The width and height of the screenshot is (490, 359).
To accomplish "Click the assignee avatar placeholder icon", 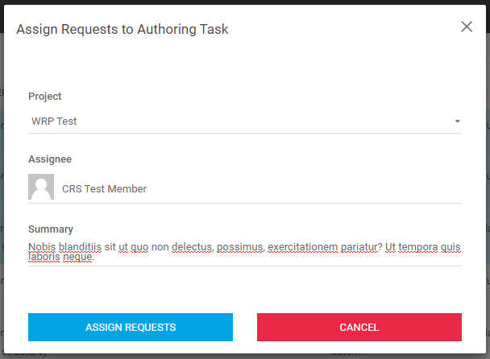I will click(x=41, y=187).
